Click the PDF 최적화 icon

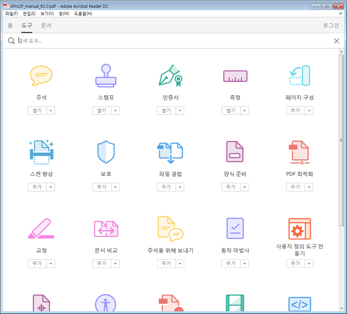pos(299,152)
